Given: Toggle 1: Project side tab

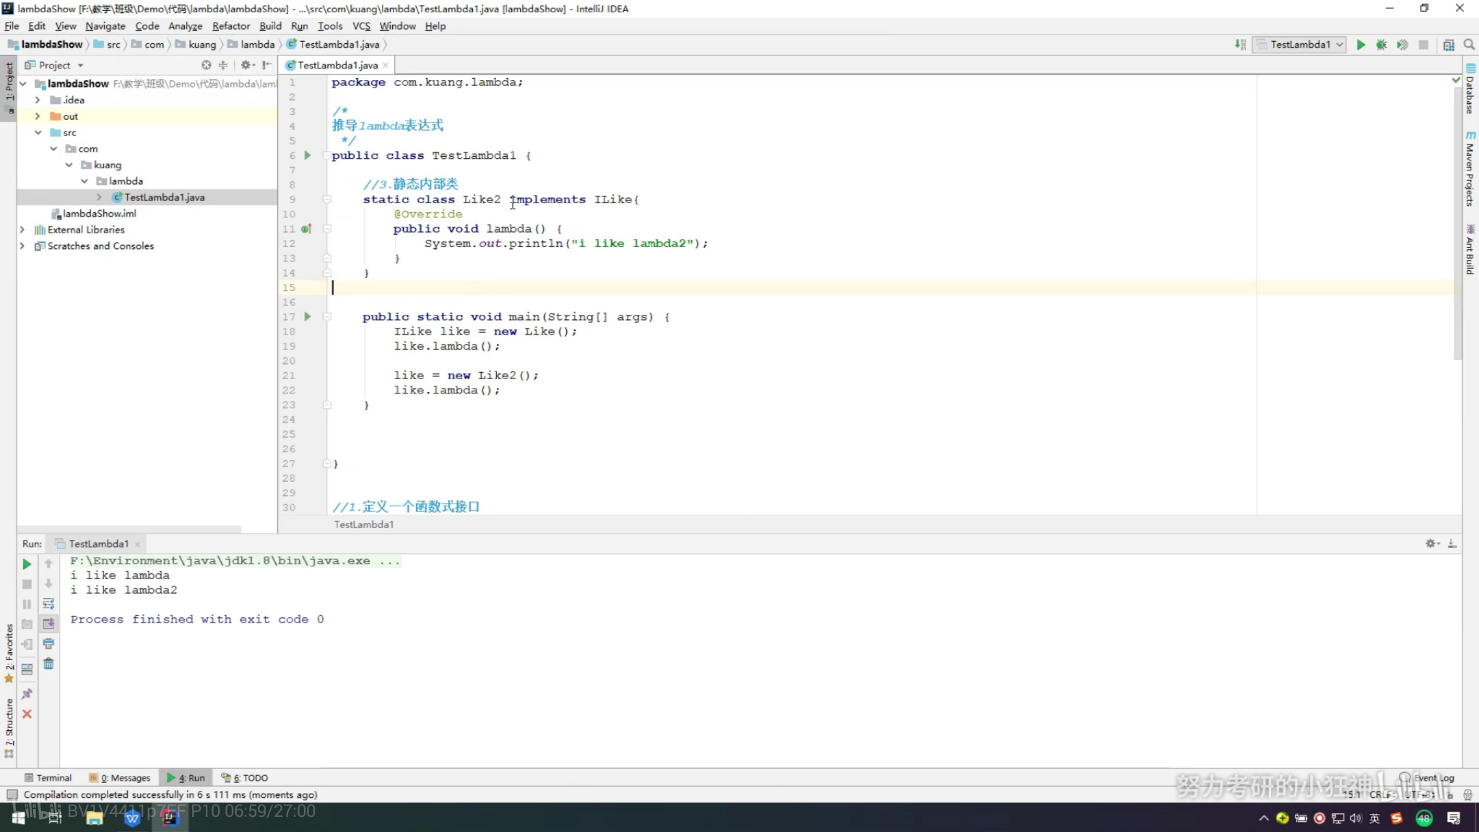Looking at the screenshot, I should click(9, 88).
